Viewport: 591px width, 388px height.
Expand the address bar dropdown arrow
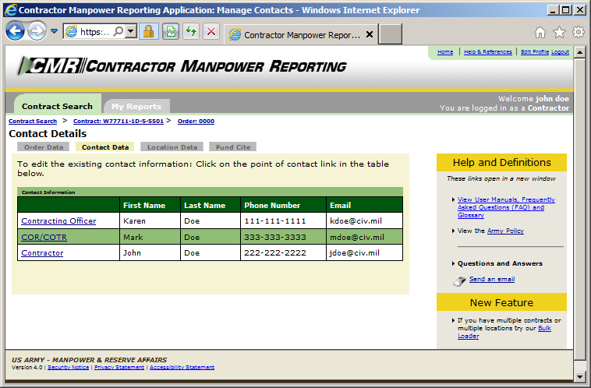pyautogui.click(x=130, y=32)
